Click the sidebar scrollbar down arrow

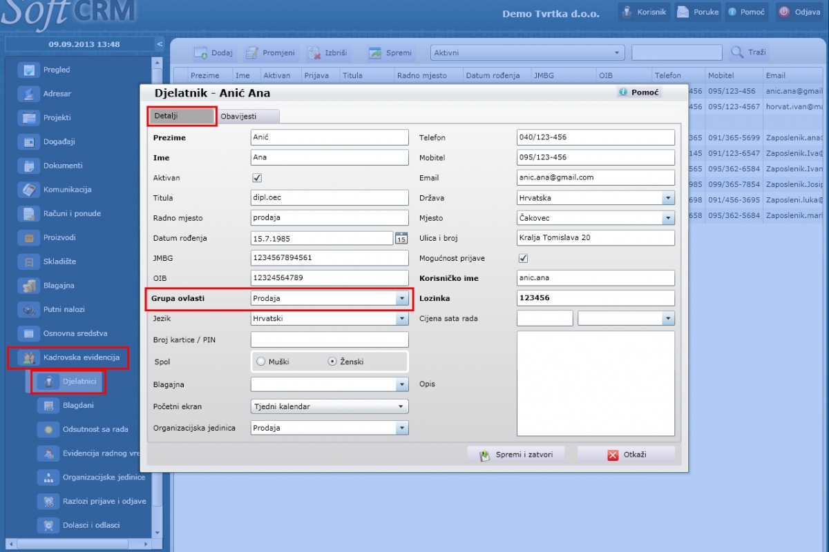[x=158, y=533]
